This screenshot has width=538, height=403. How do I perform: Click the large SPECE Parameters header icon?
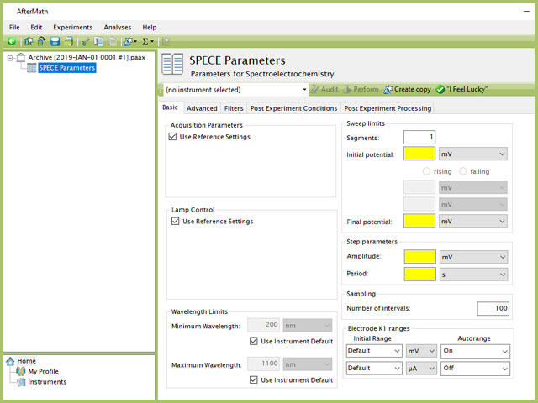coord(172,64)
